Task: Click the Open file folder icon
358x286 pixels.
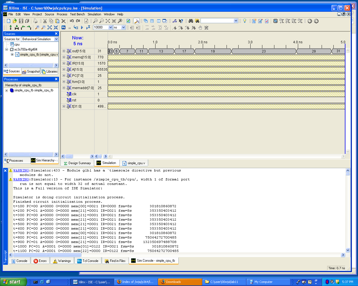Action: point(15,21)
